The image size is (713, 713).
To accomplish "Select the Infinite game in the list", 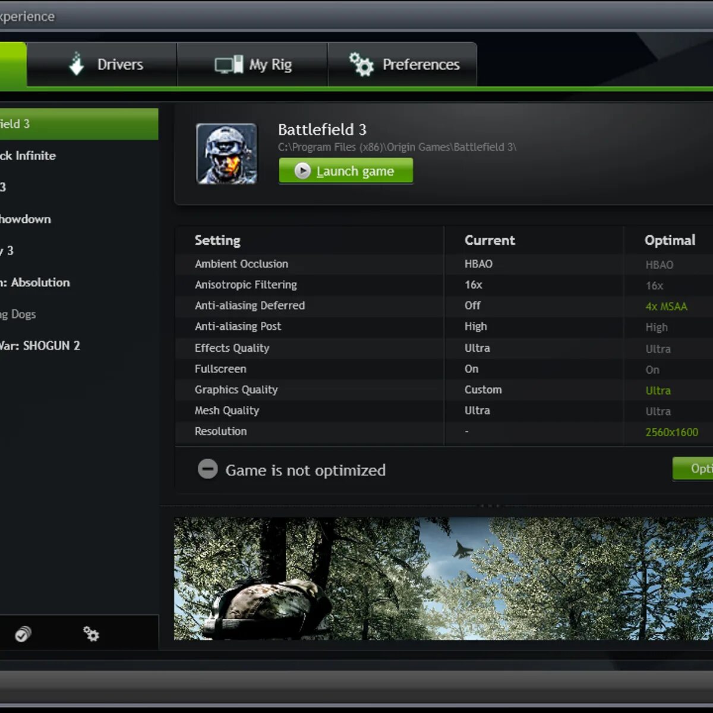I will click(79, 156).
